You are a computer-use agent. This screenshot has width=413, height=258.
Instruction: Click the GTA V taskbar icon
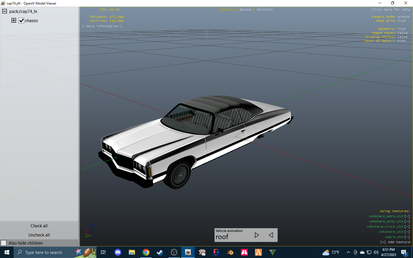point(272,252)
